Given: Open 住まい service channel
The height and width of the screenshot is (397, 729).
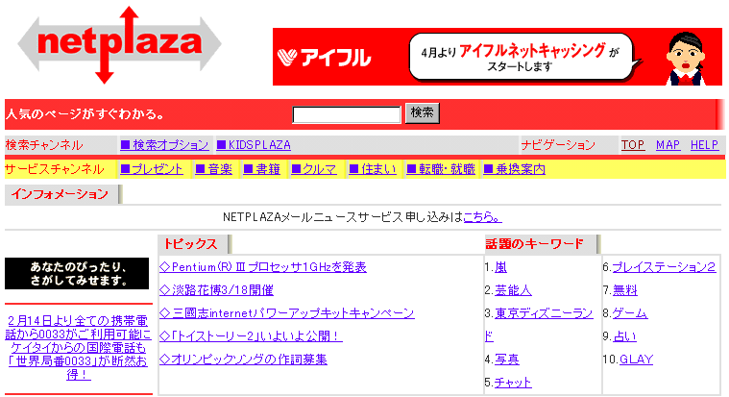Looking at the screenshot, I should [373, 169].
